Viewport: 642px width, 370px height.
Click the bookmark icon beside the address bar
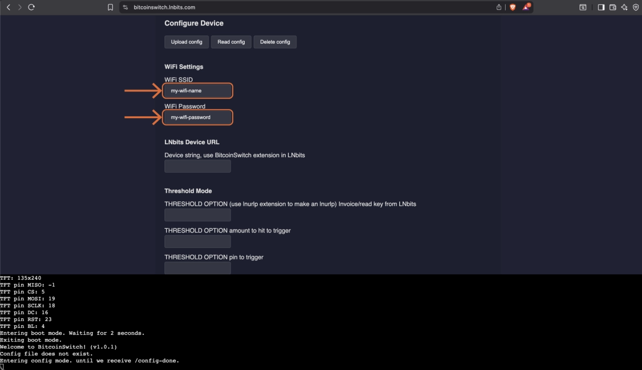110,8
